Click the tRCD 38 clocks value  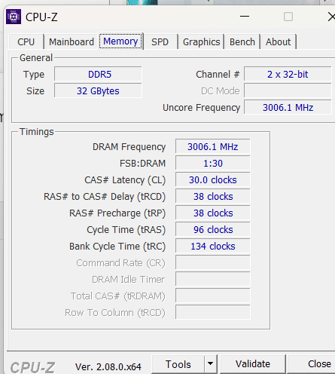coord(213,197)
